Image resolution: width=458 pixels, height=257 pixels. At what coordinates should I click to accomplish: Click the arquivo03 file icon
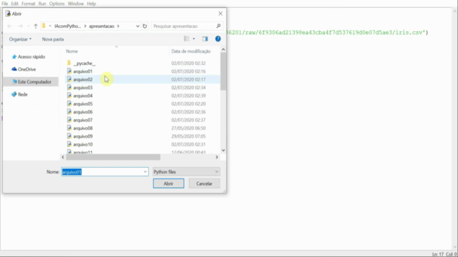[x=69, y=87]
